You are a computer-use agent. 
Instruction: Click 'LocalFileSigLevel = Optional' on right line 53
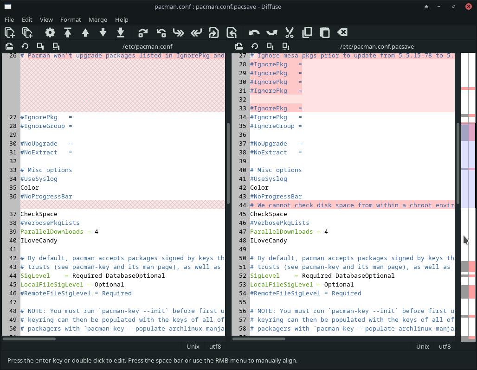tap(302, 285)
